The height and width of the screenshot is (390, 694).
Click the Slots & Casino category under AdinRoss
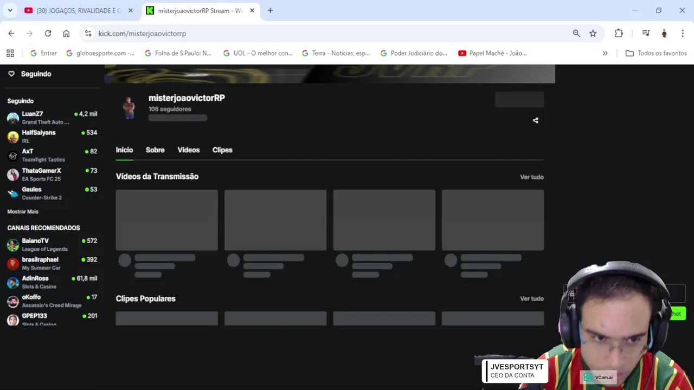click(x=39, y=287)
